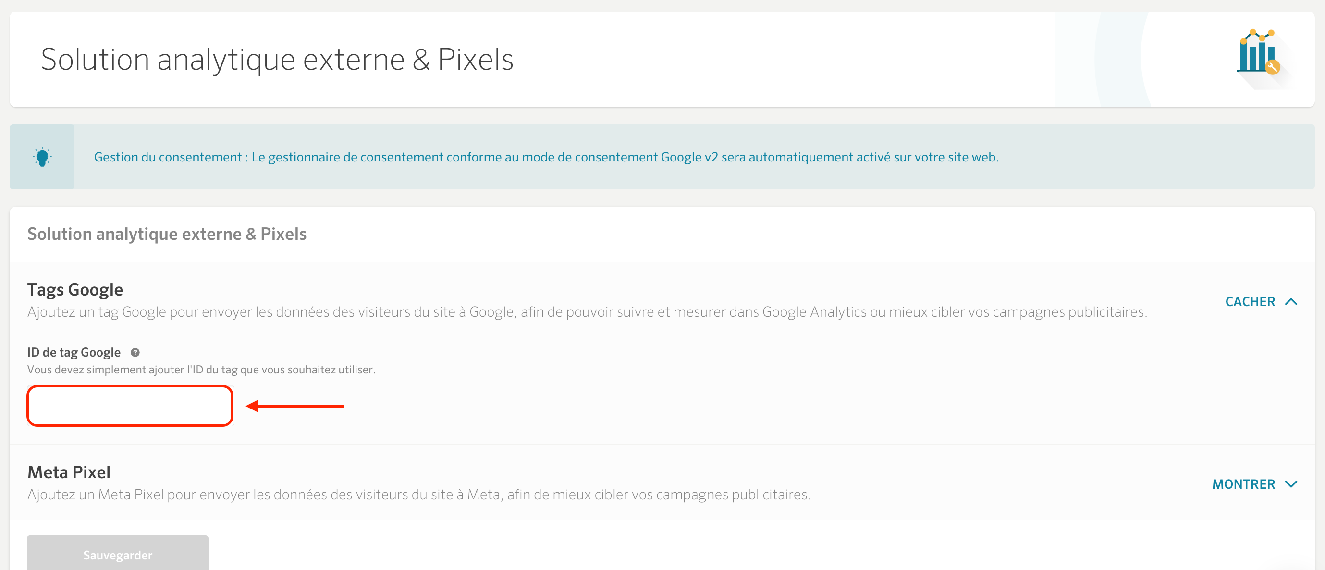Click the Tags Google description paragraph
Screen dimensions: 1325x570
pyautogui.click(x=587, y=312)
